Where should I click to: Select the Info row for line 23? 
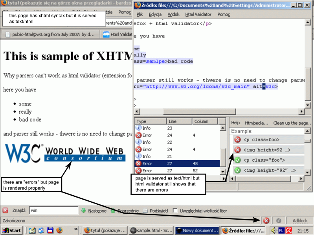tap(177, 128)
